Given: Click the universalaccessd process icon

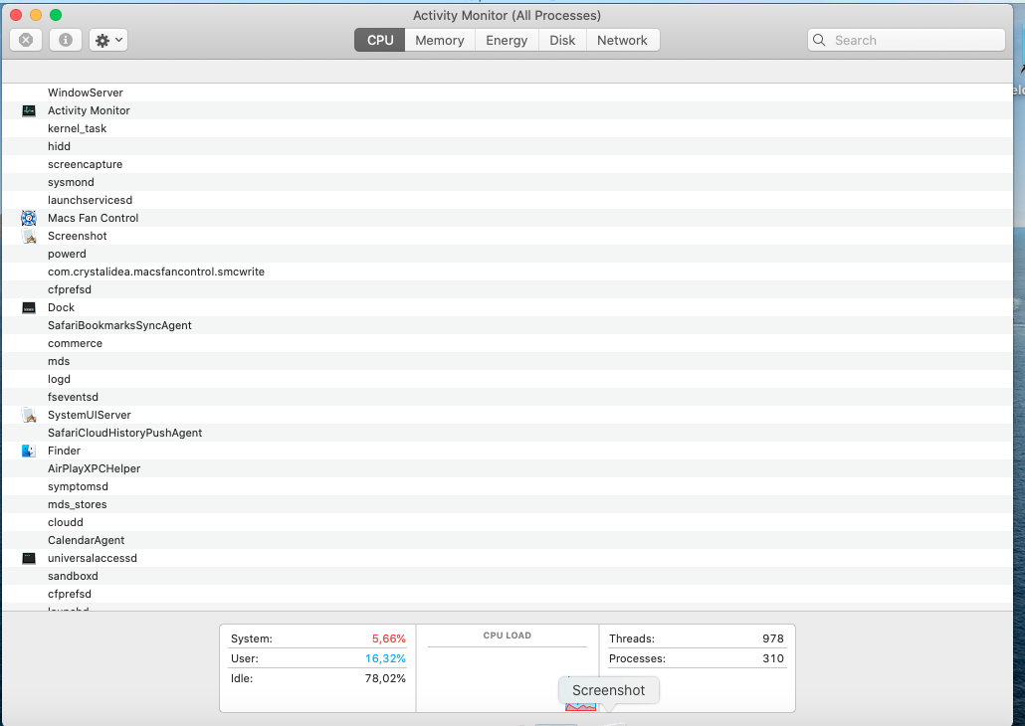Looking at the screenshot, I should pos(29,558).
